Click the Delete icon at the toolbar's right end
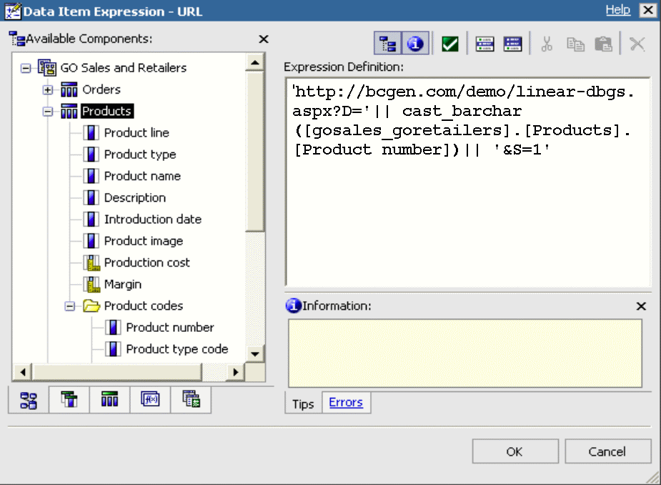The height and width of the screenshot is (485, 661). [637, 43]
